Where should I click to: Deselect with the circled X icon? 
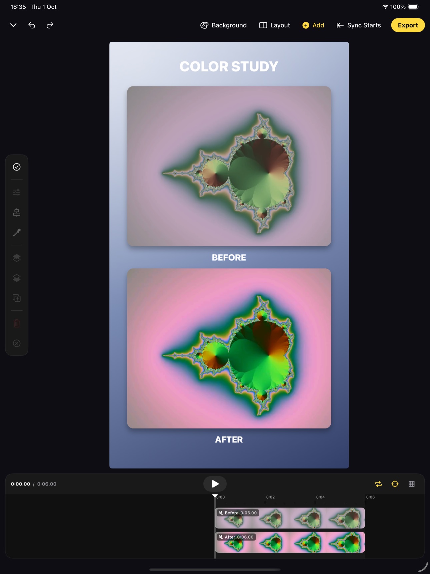coord(17,343)
